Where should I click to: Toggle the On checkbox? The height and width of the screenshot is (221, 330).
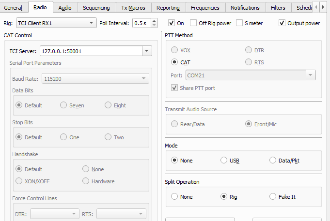(171, 23)
